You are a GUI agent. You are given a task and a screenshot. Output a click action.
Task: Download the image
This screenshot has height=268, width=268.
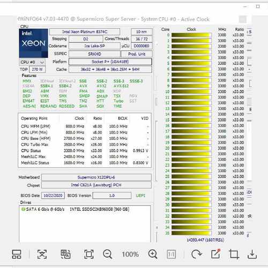[x=252, y=254]
